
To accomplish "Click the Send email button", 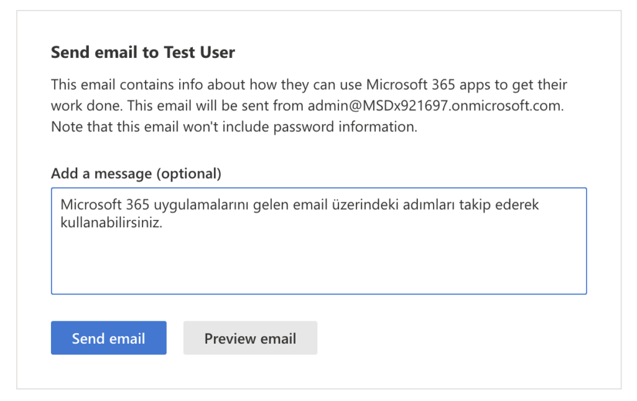I will point(108,338).
